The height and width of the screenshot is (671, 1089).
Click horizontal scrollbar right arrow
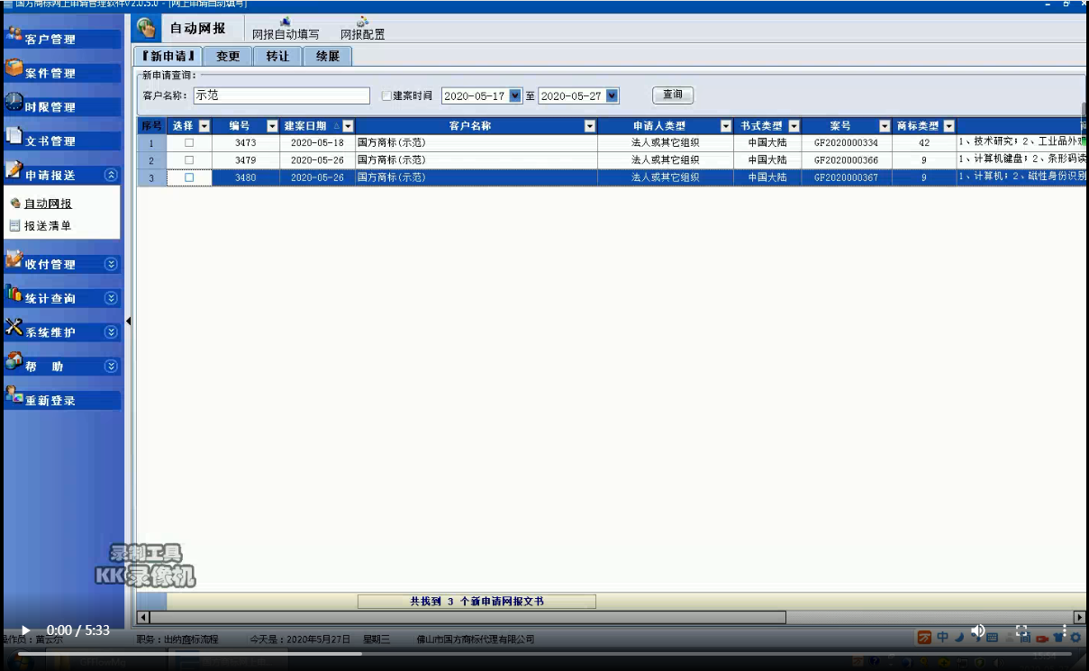coord(1079,618)
